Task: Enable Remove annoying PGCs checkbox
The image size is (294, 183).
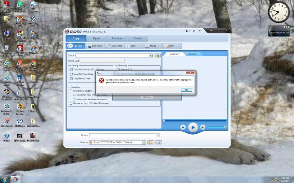Action: tap(71, 103)
